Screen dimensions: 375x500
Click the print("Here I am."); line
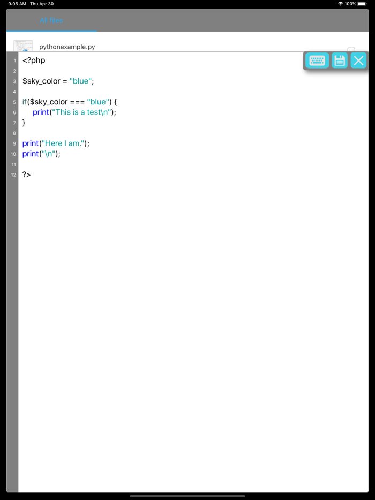pyautogui.click(x=56, y=143)
